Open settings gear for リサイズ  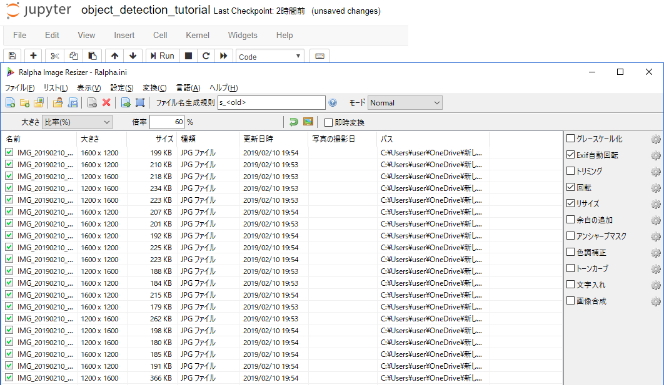pos(655,204)
